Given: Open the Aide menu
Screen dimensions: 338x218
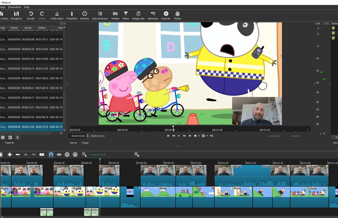Looking at the screenshot, I should (x=26, y=7).
